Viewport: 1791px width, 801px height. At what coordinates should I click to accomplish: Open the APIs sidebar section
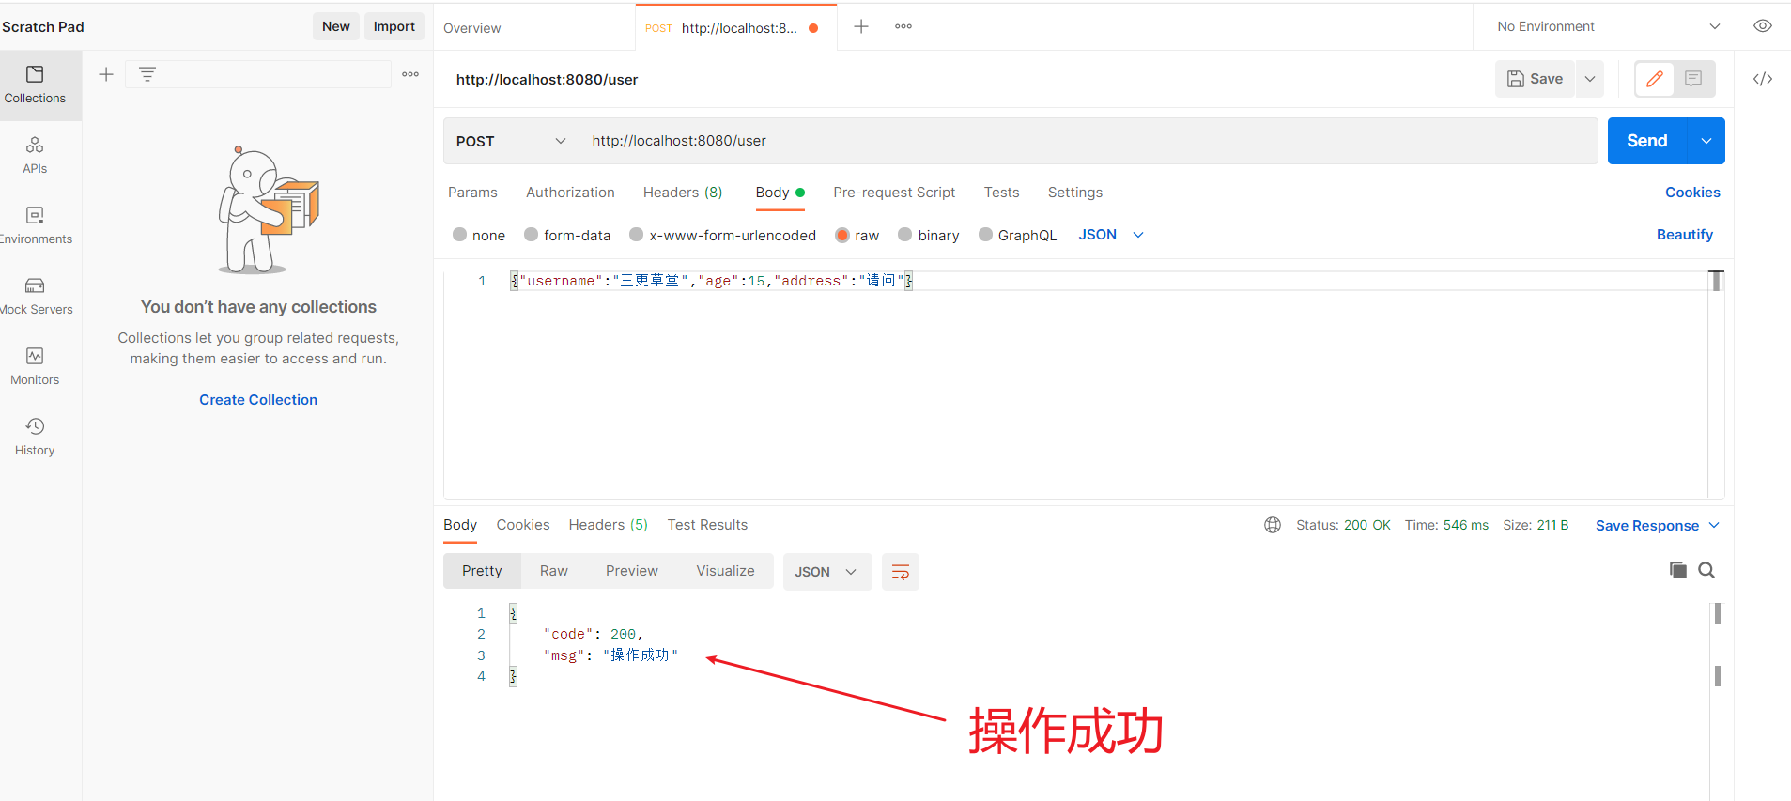35,155
